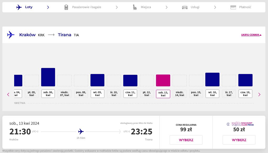This screenshot has height=153, width=268.
Task: Click the car icon beside Usługi
Action: tap(185, 7)
